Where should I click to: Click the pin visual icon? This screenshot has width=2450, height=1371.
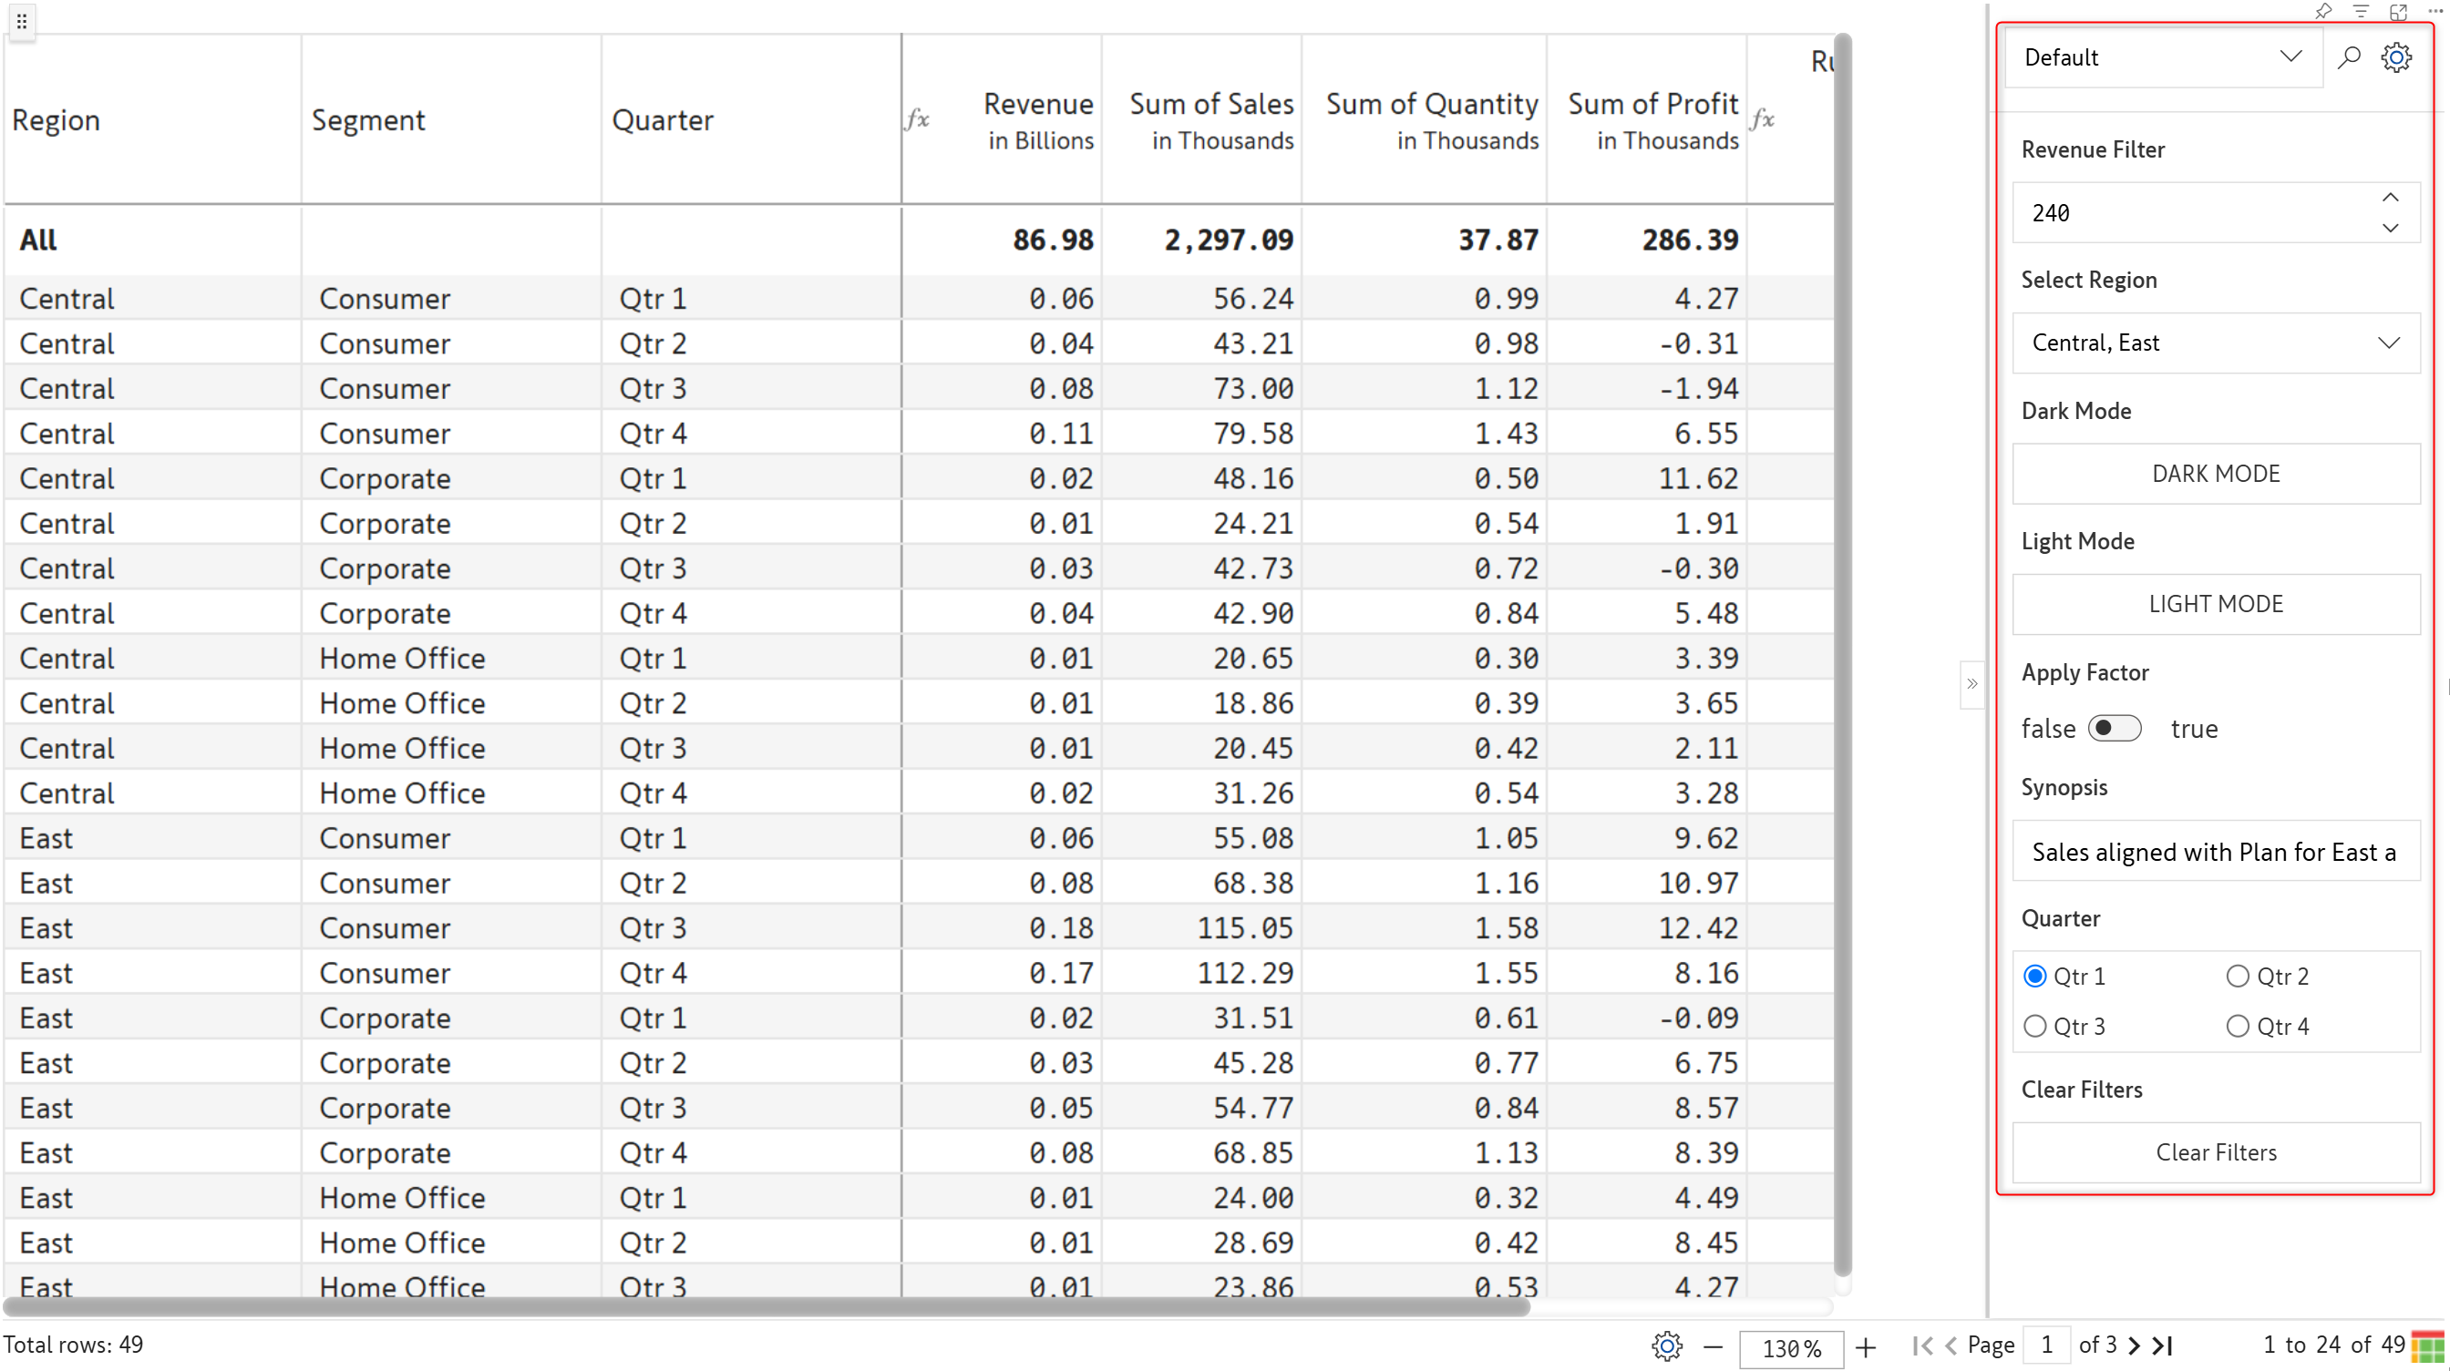2323,12
